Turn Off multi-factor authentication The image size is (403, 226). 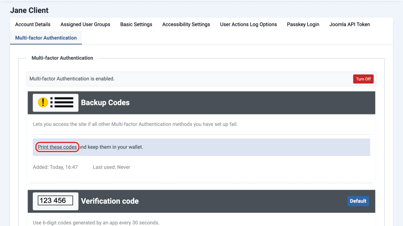[363, 79]
